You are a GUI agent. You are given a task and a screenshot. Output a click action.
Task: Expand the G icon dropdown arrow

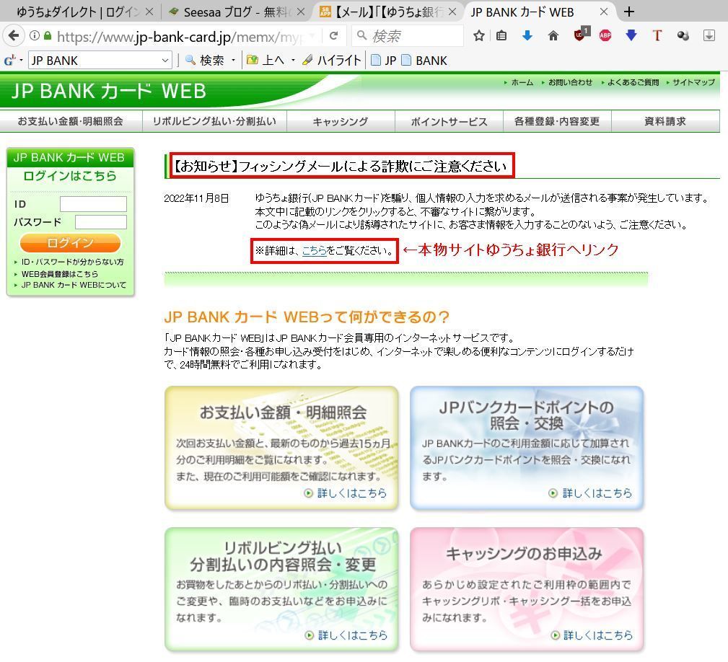point(22,61)
